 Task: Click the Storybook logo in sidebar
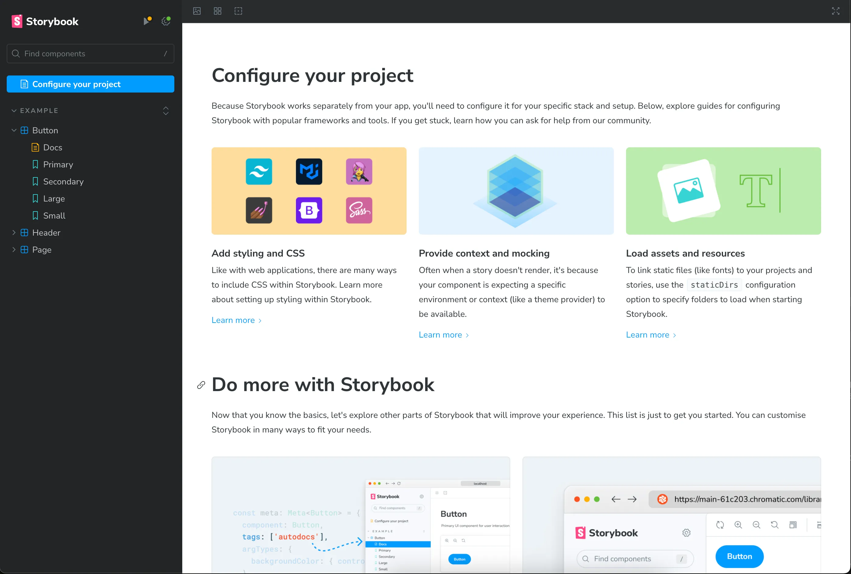pos(45,22)
